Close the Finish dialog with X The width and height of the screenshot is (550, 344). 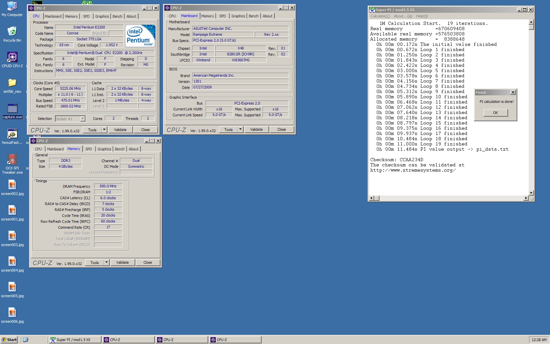513,92
